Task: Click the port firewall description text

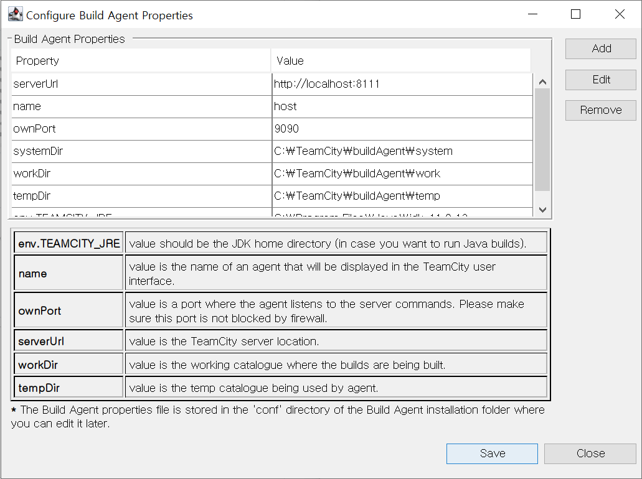Action: coord(336,310)
